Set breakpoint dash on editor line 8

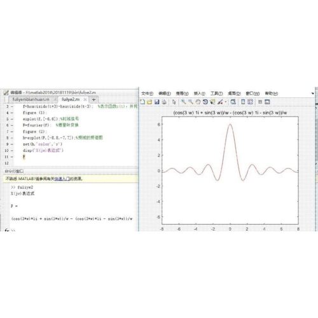pos(12,138)
